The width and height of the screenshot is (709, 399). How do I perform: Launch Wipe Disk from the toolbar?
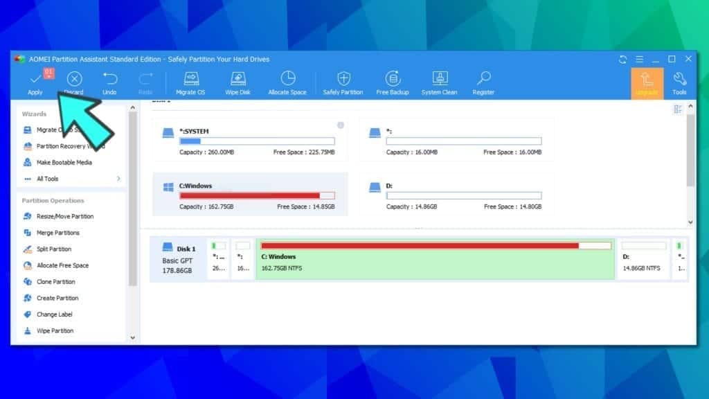238,83
